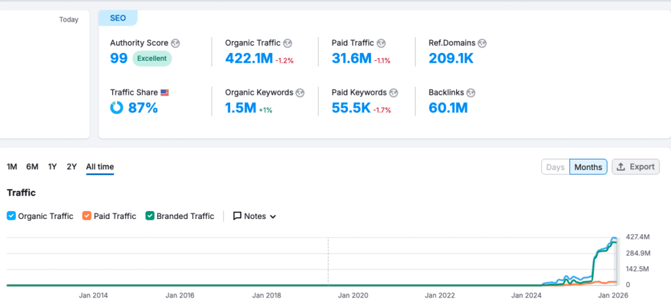Click globe icon next to Ref.Domains
Screen dimensions: 671x304
[482, 43]
